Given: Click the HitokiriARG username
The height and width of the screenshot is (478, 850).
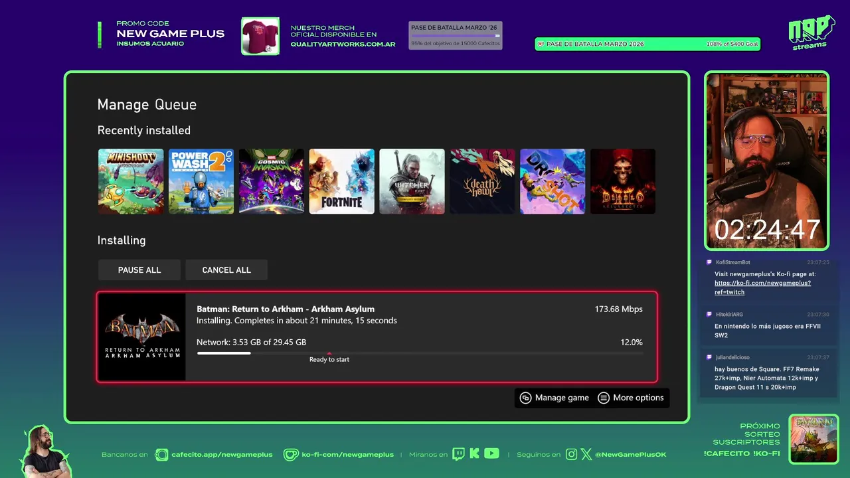Looking at the screenshot, I should click(x=729, y=314).
